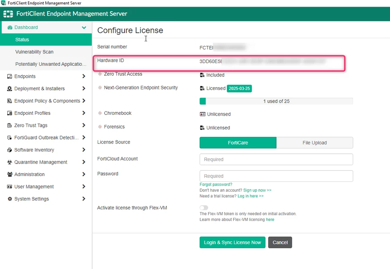This screenshot has width=390, height=269.
Task: Expand the Quarantine Management arrow
Action: click(84, 162)
